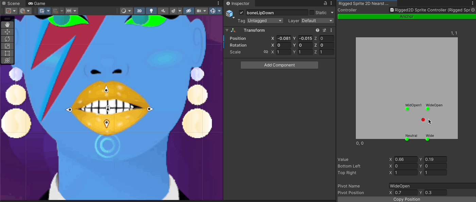Toggle grid visibility button
Viewport: 476px width, 202px height.
click(42, 11)
